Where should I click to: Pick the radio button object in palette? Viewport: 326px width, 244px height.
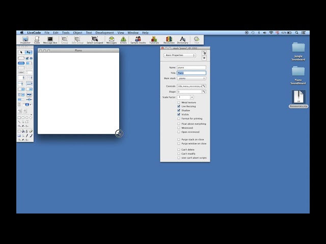pos(31,58)
